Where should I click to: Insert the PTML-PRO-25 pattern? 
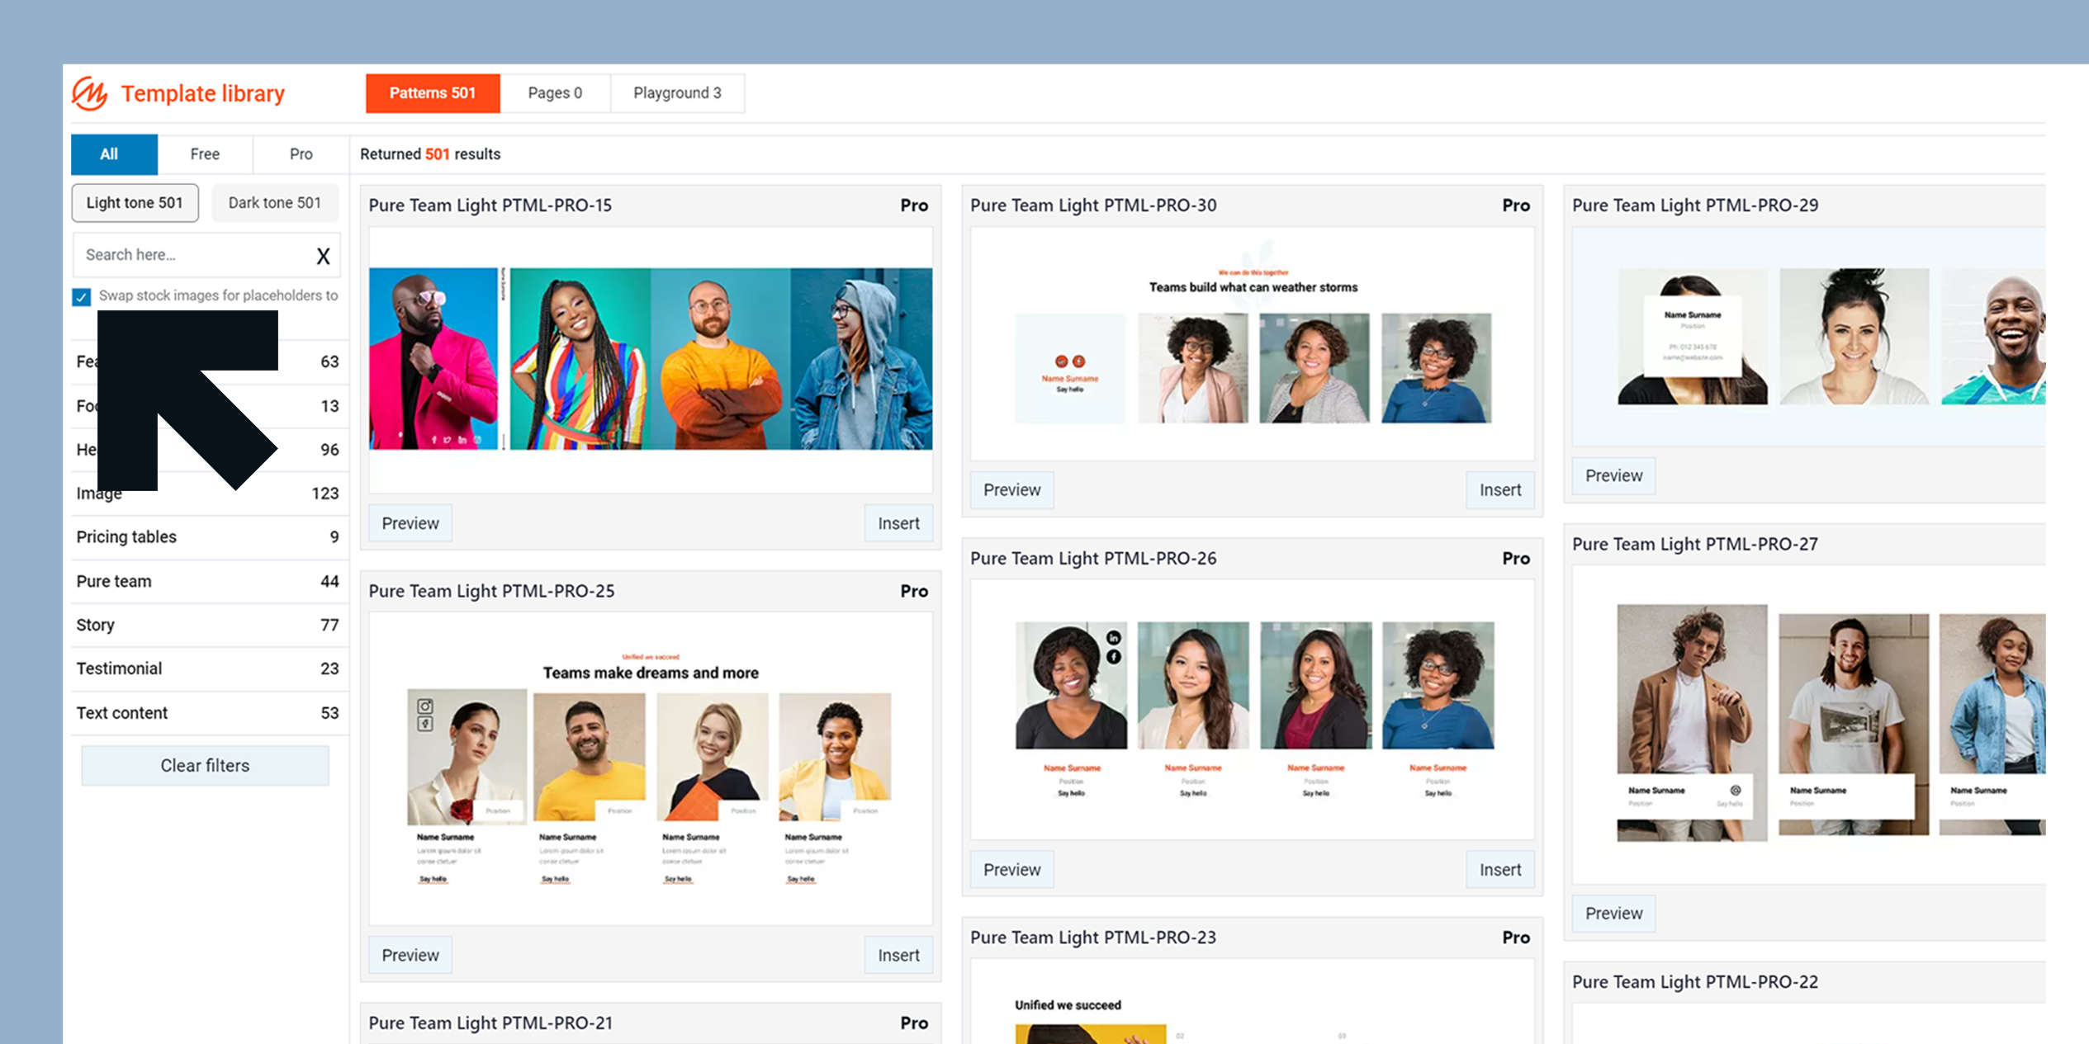(x=898, y=955)
